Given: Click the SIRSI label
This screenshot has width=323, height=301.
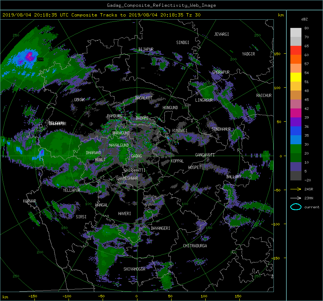Looking at the screenshot, I should point(81,217).
